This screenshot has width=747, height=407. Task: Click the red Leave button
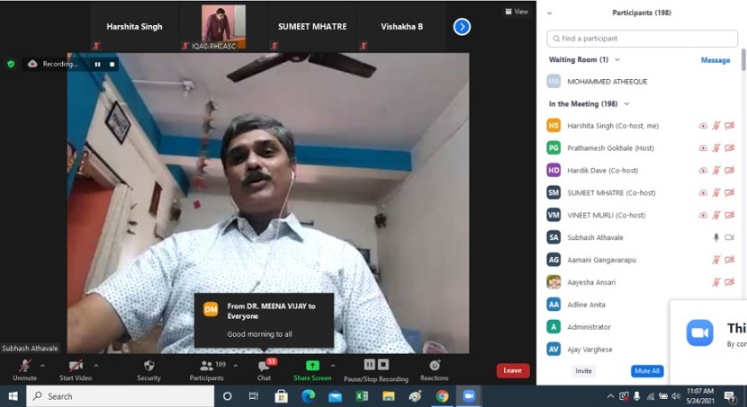pyautogui.click(x=512, y=370)
